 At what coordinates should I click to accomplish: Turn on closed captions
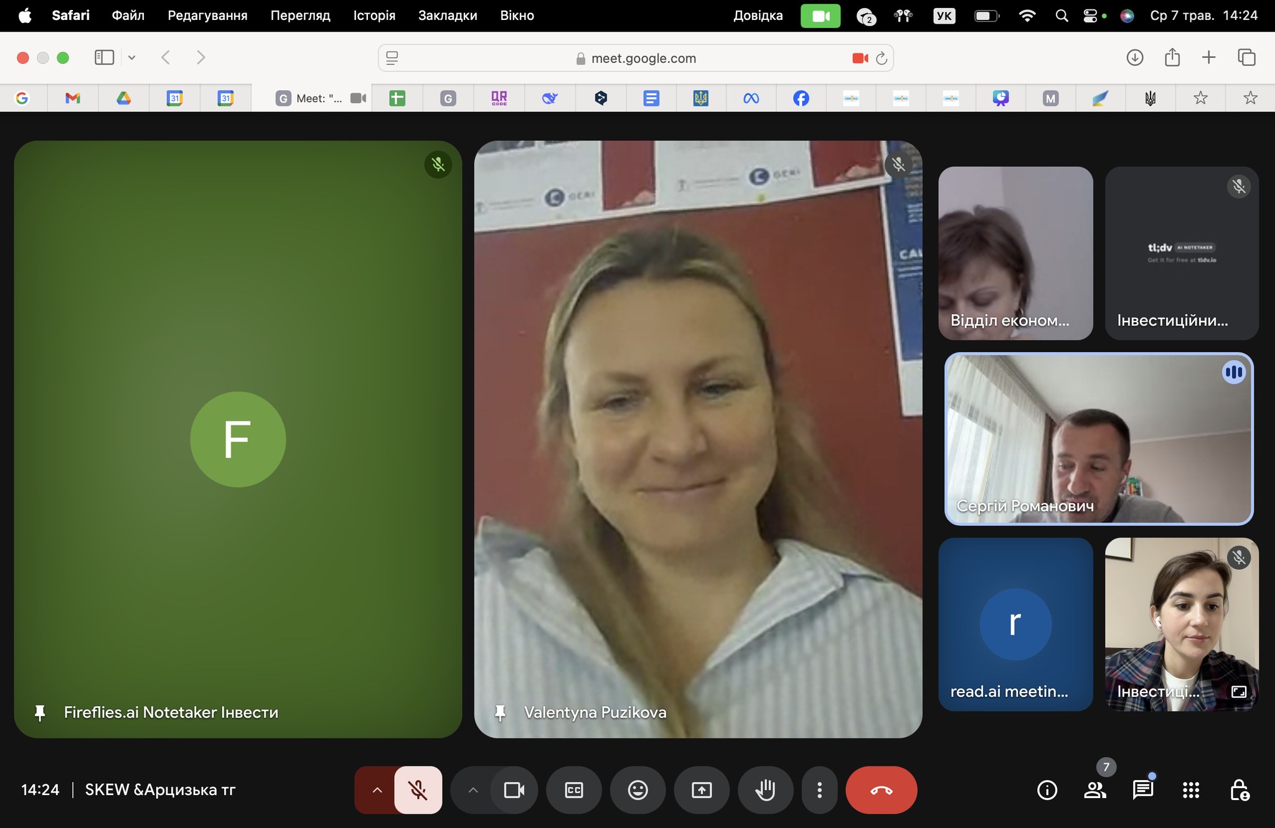point(574,790)
